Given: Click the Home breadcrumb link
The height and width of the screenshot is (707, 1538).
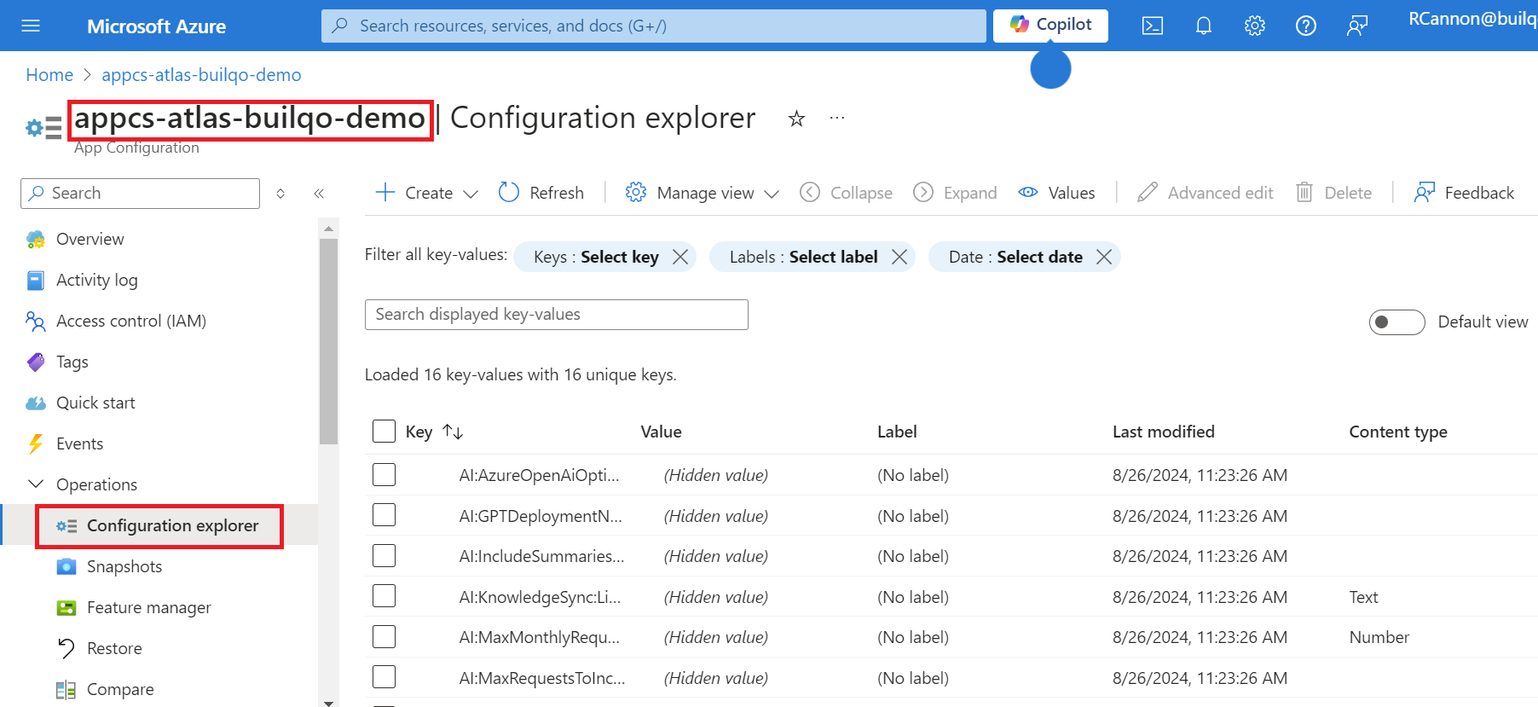Looking at the screenshot, I should pos(49,75).
